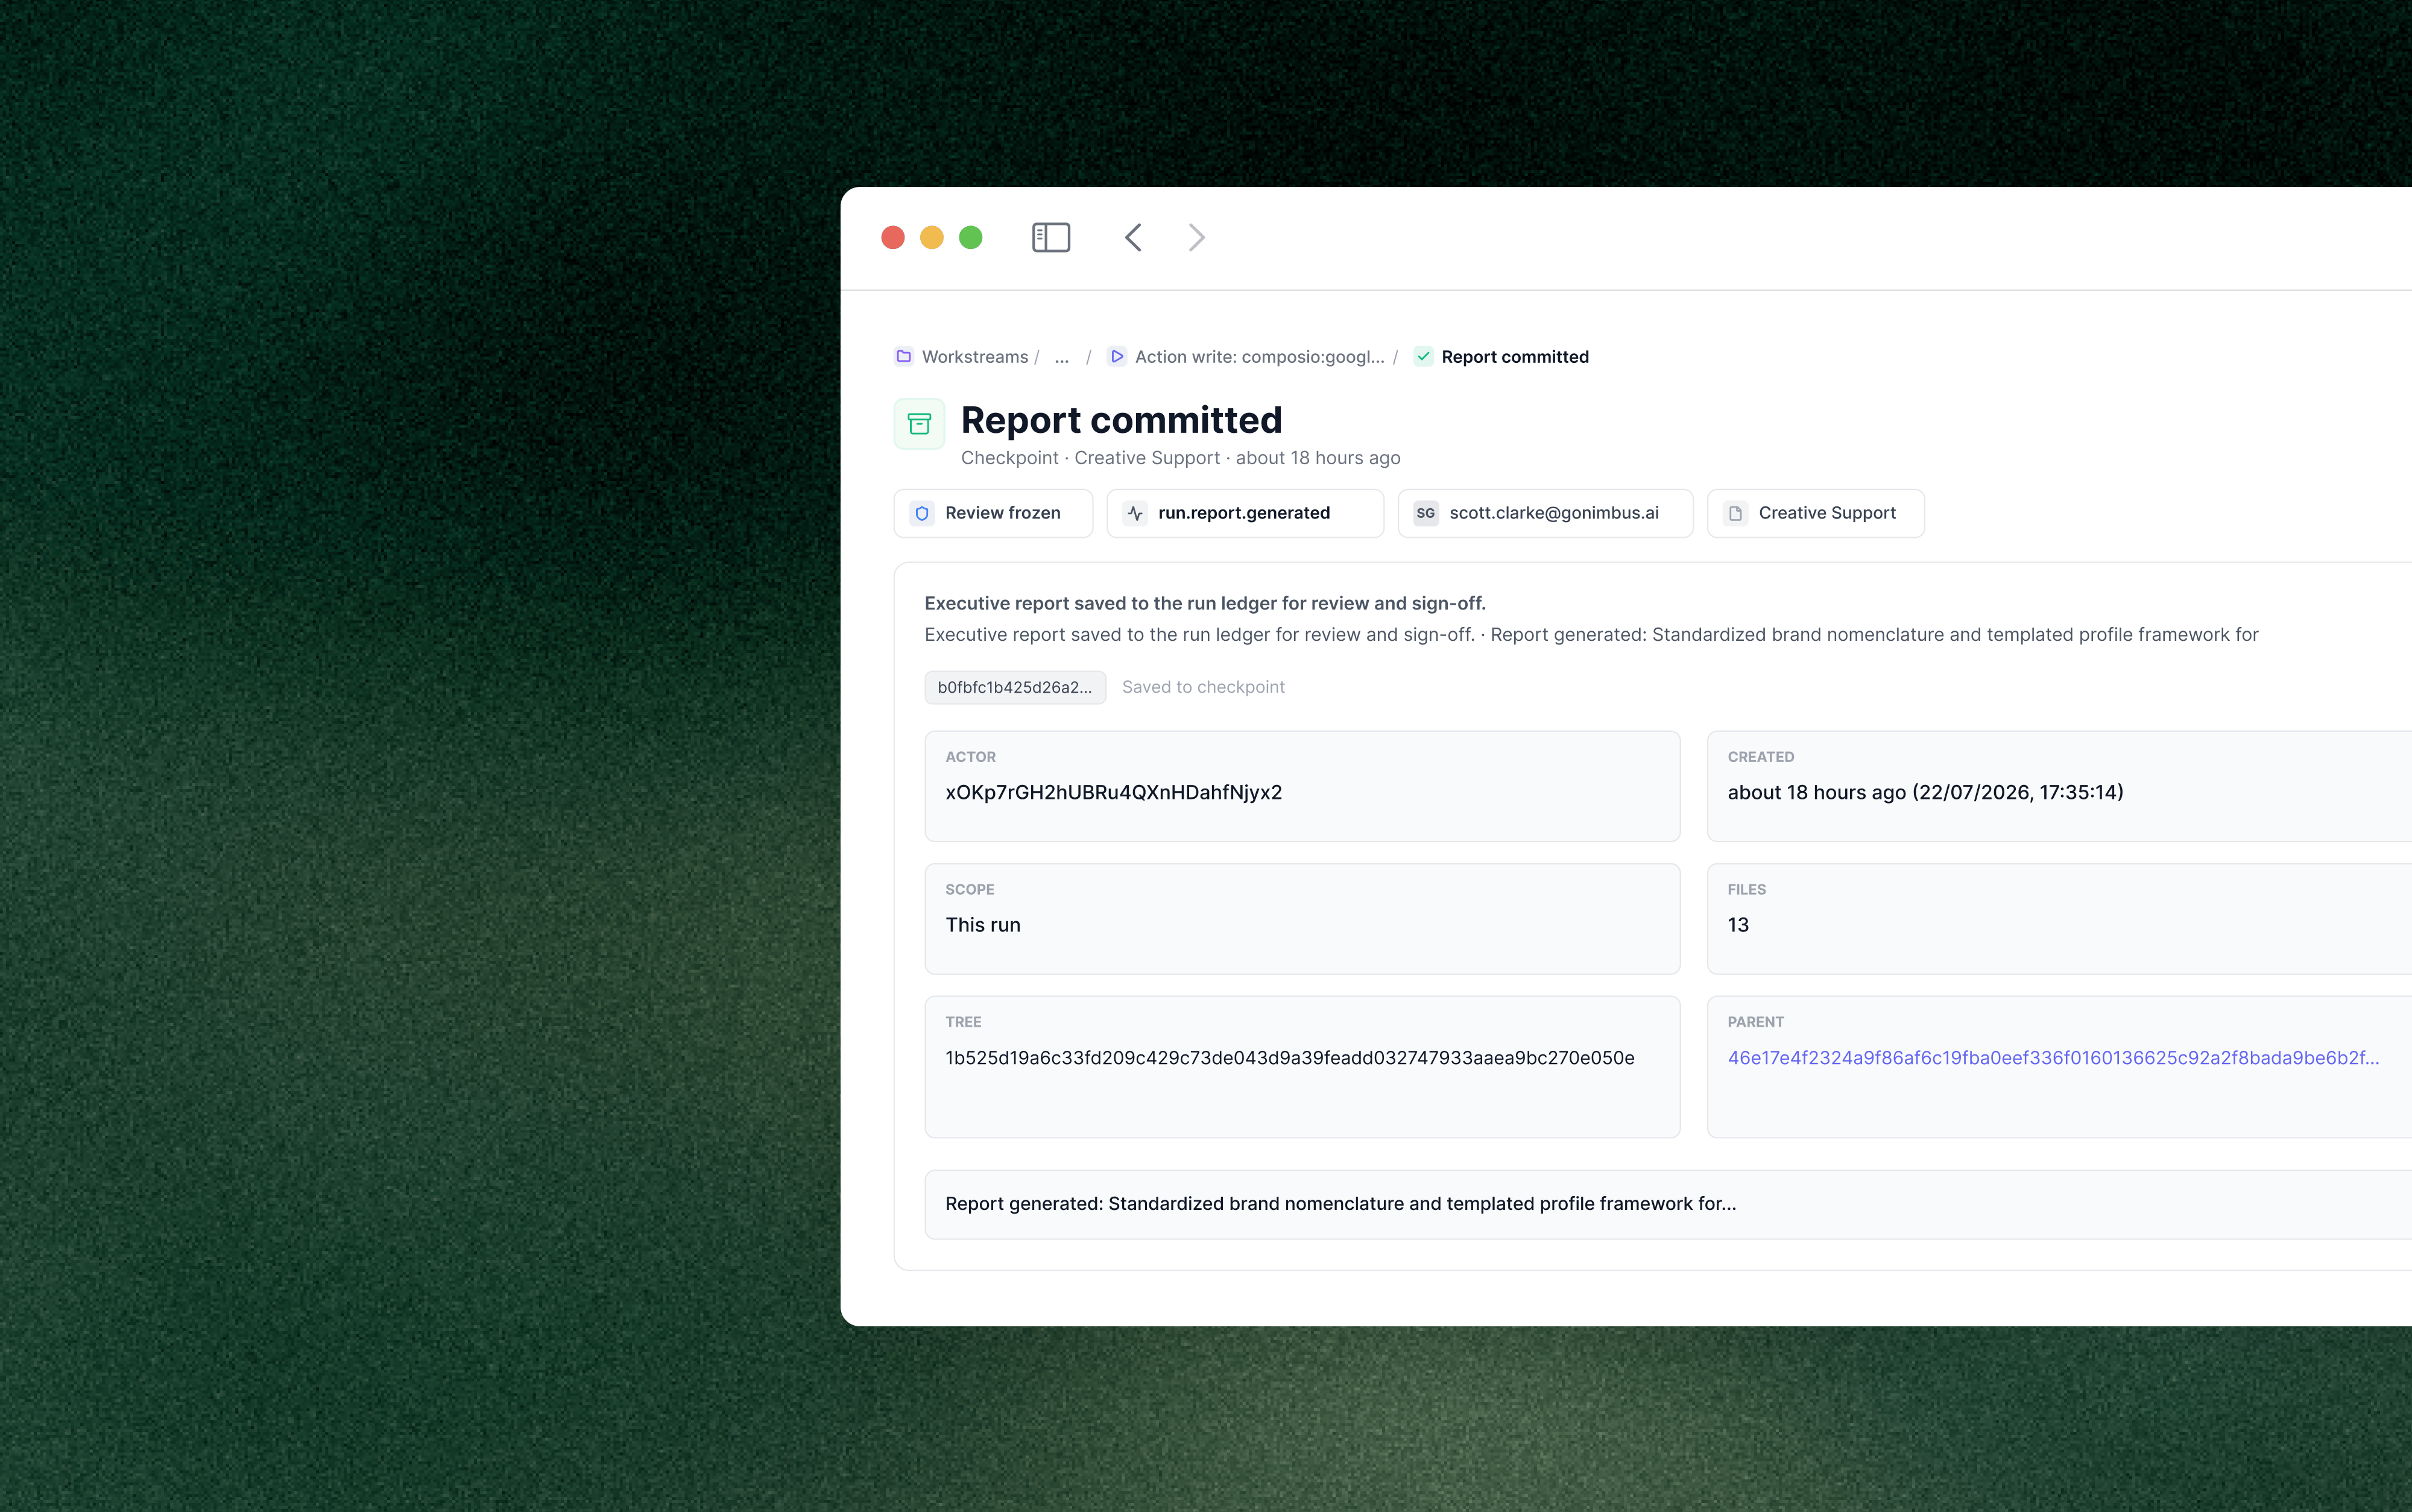Click the scope value This run
Screen dimensions: 2412x1512
click(x=983, y=925)
